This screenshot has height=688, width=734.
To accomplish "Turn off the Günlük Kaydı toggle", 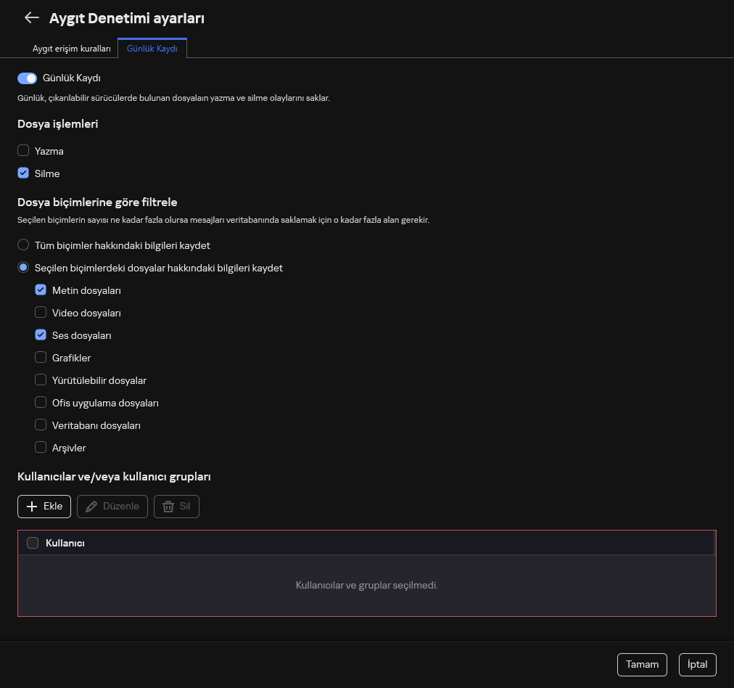I will pyautogui.click(x=27, y=78).
